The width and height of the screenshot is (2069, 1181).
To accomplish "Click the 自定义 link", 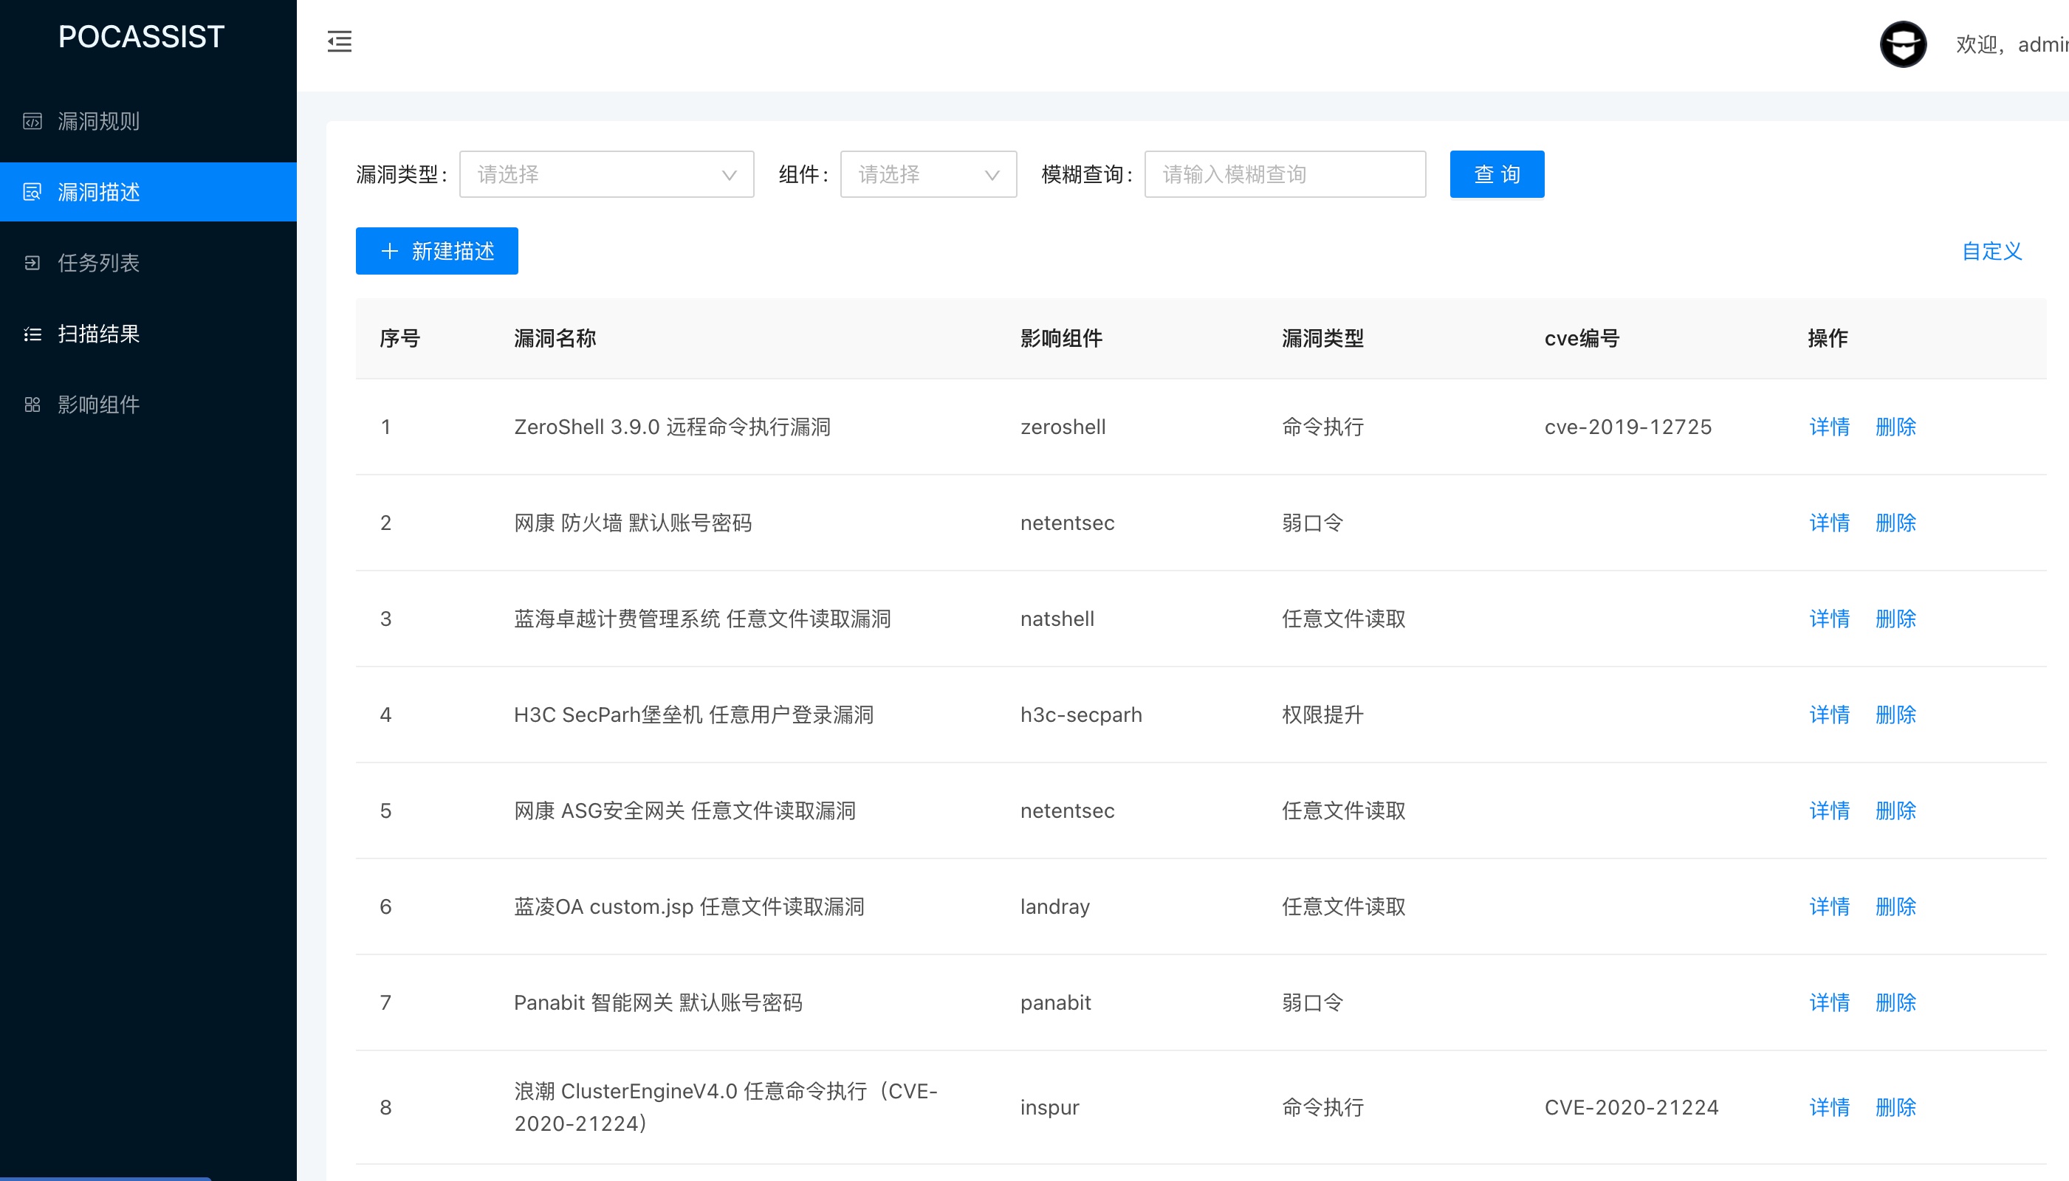I will pos(1991,252).
